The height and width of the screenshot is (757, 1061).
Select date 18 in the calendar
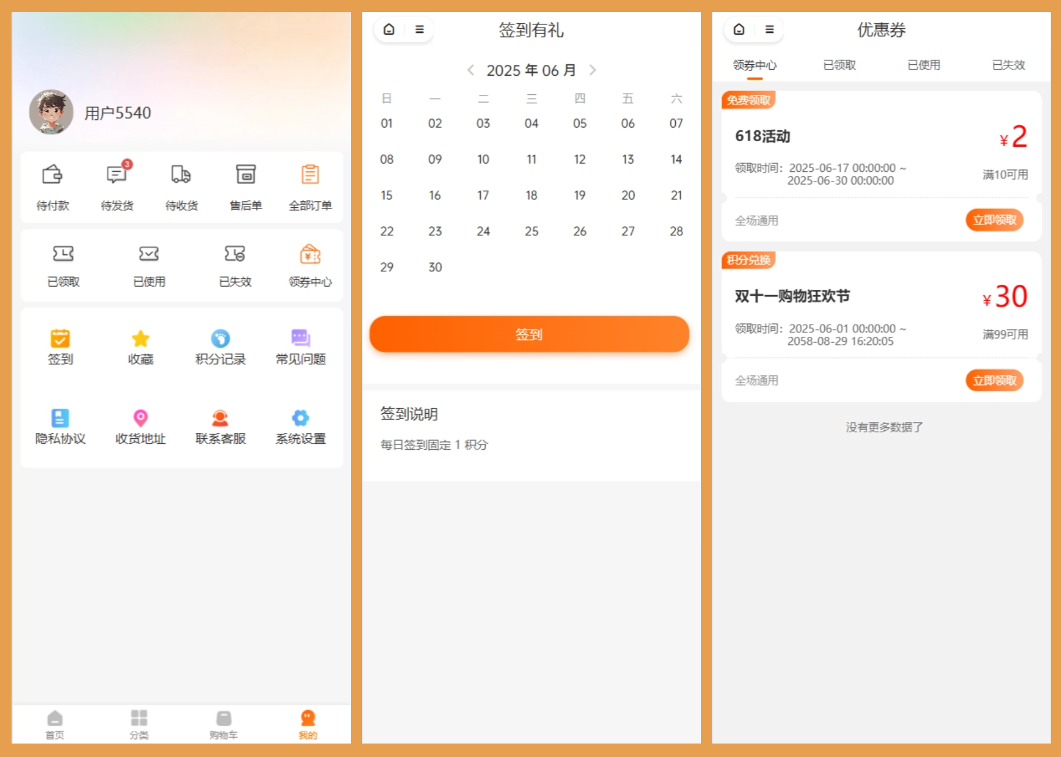pos(531,195)
